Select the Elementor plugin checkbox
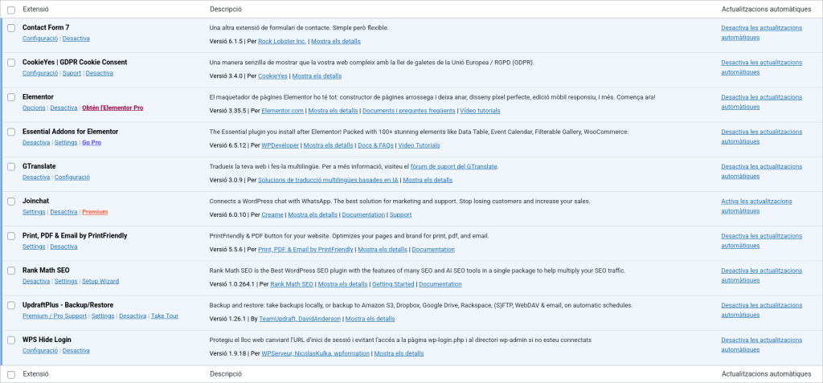 [11, 97]
